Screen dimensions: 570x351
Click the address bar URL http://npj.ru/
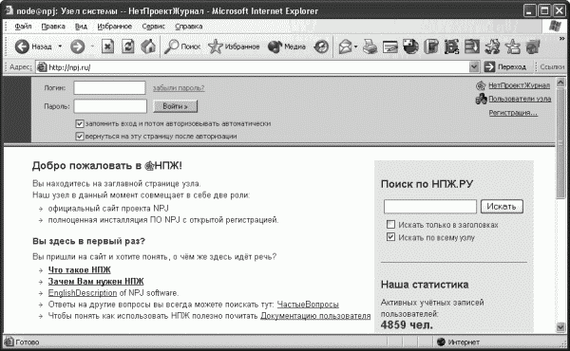coord(69,67)
